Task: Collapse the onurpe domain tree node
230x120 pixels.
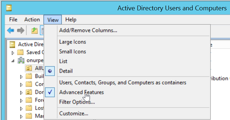Action: click(13, 61)
